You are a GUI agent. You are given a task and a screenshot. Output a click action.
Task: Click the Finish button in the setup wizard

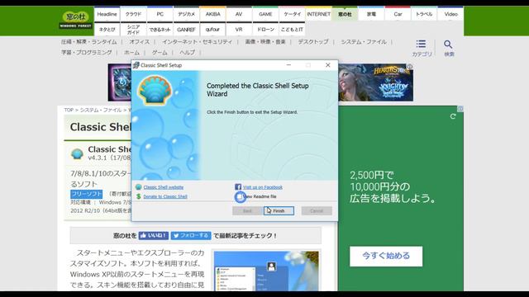[279, 211]
